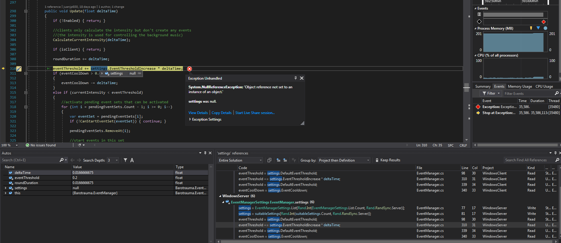Click the Search Find All References field

pyautogui.click(x=529, y=160)
